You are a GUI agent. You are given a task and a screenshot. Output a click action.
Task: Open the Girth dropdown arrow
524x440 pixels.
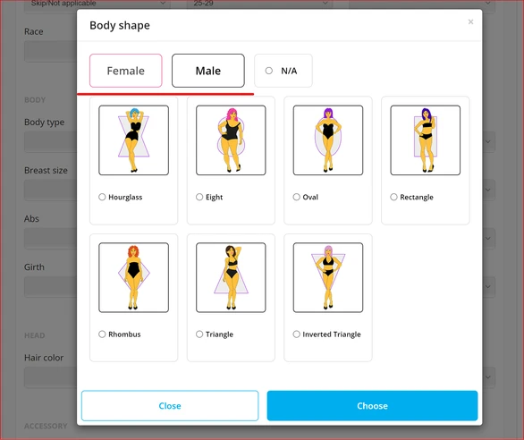(x=488, y=286)
